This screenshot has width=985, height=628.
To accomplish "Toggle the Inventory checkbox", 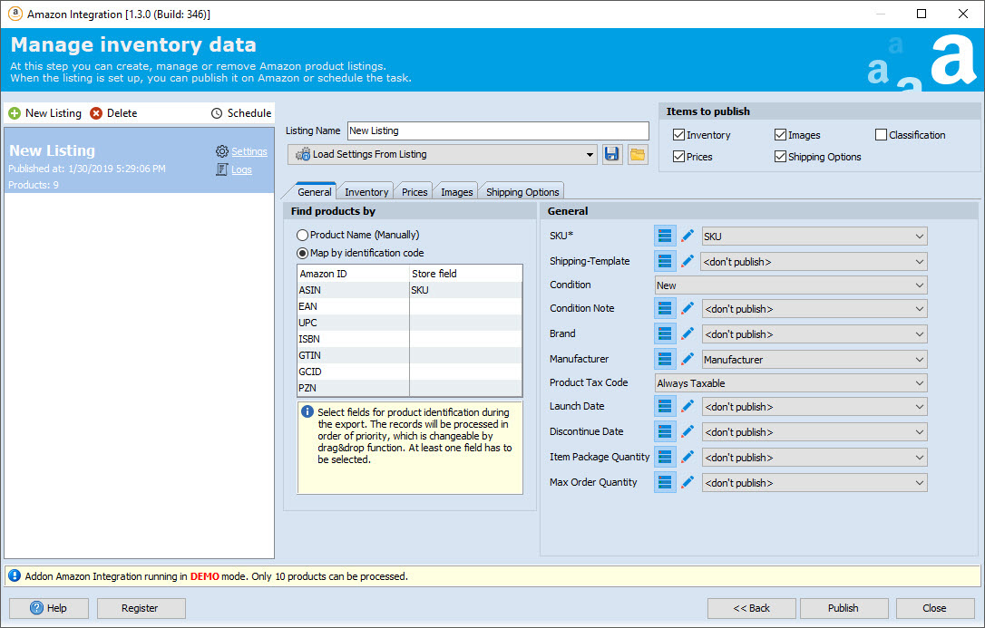I will click(678, 135).
